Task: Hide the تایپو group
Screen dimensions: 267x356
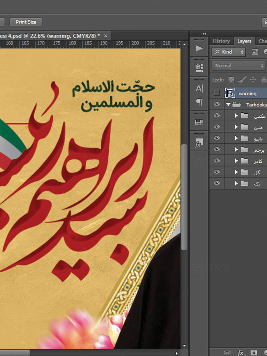Action: (x=217, y=138)
